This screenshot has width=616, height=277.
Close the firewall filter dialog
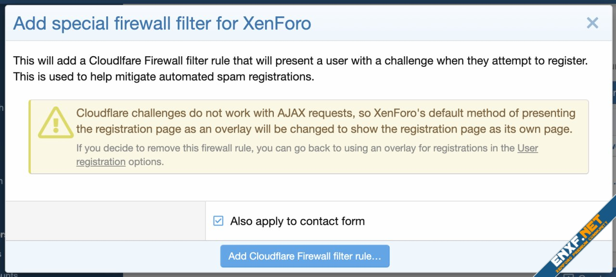[592, 23]
